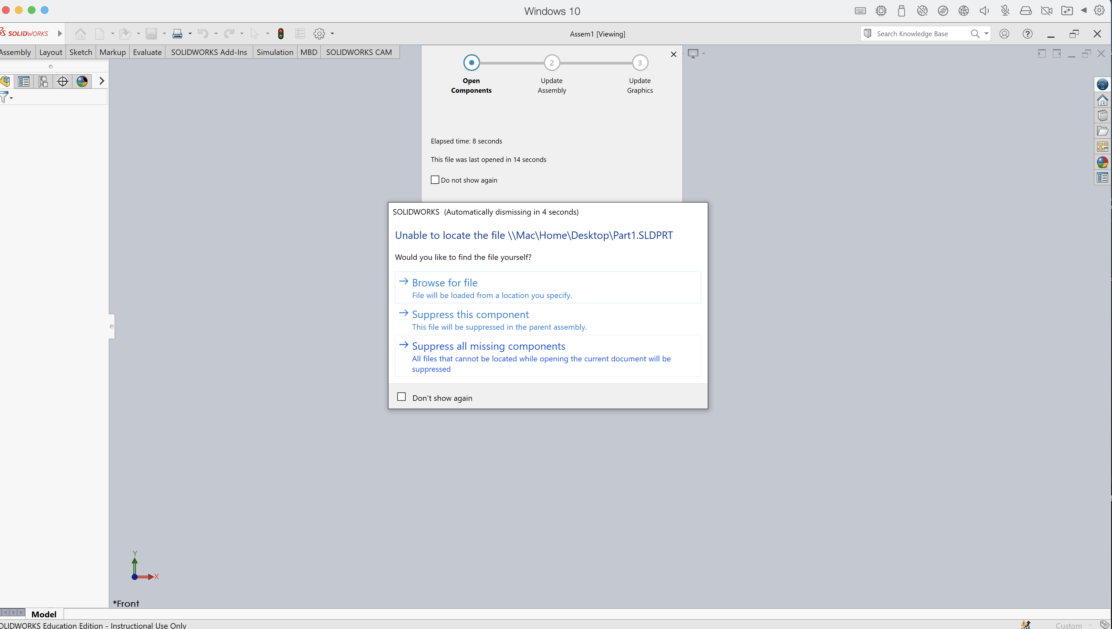Open the Print dropdown arrow
The width and height of the screenshot is (1112, 629).
190,34
